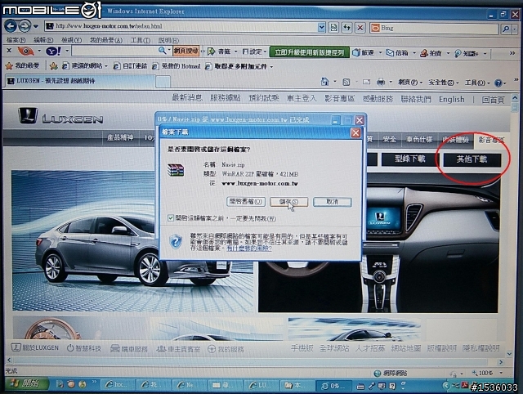The height and width of the screenshot is (394, 523).
Task: Click the browser Back arrow button
Action: tap(11, 25)
